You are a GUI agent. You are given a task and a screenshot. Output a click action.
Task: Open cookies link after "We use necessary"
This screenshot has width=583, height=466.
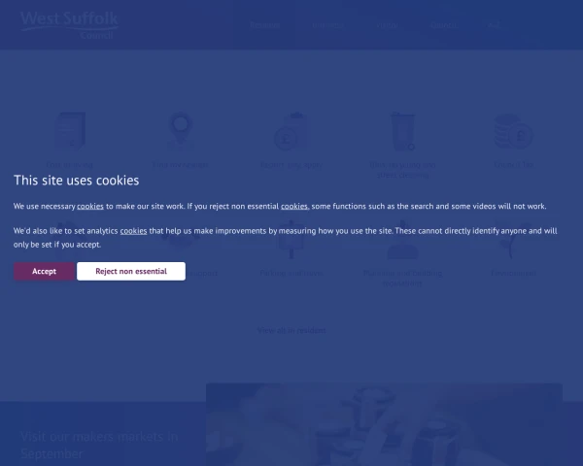click(90, 206)
